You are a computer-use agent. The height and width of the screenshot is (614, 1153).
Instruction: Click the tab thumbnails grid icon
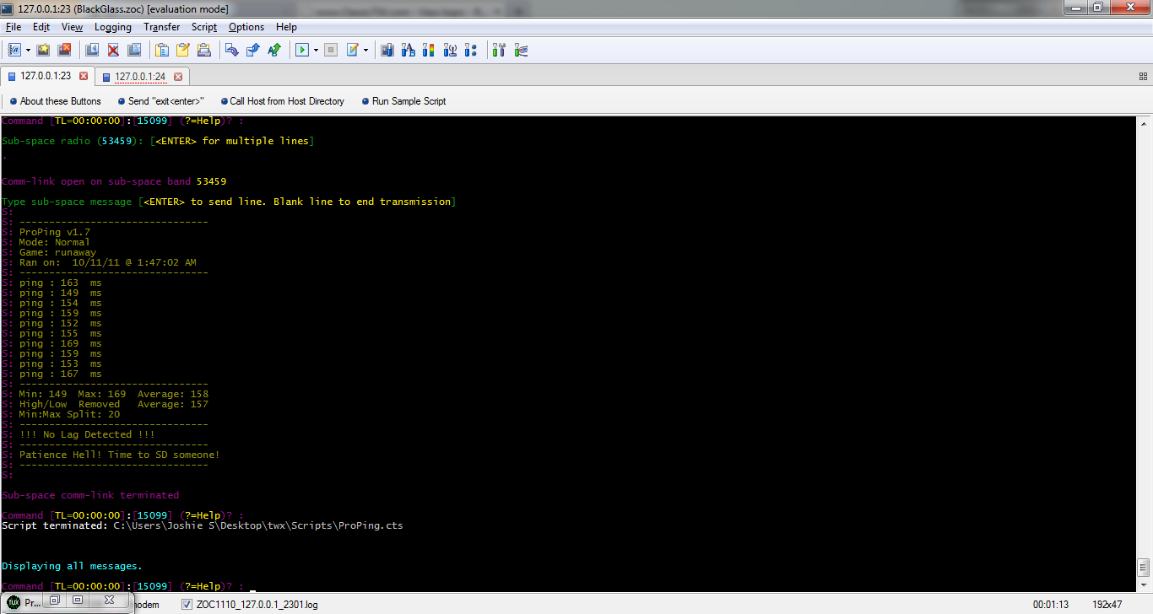1142,76
